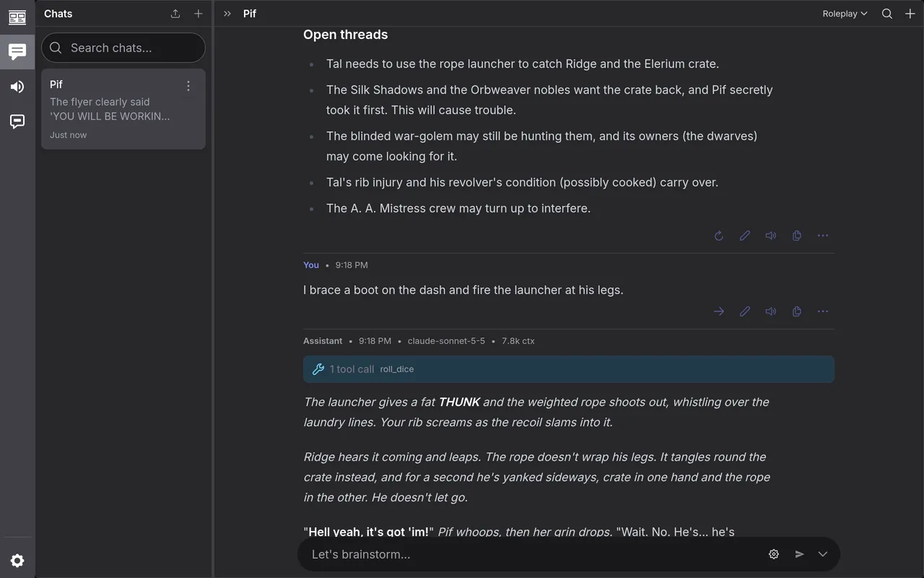Open the speaker audio panel in sidebar

pyautogui.click(x=17, y=87)
